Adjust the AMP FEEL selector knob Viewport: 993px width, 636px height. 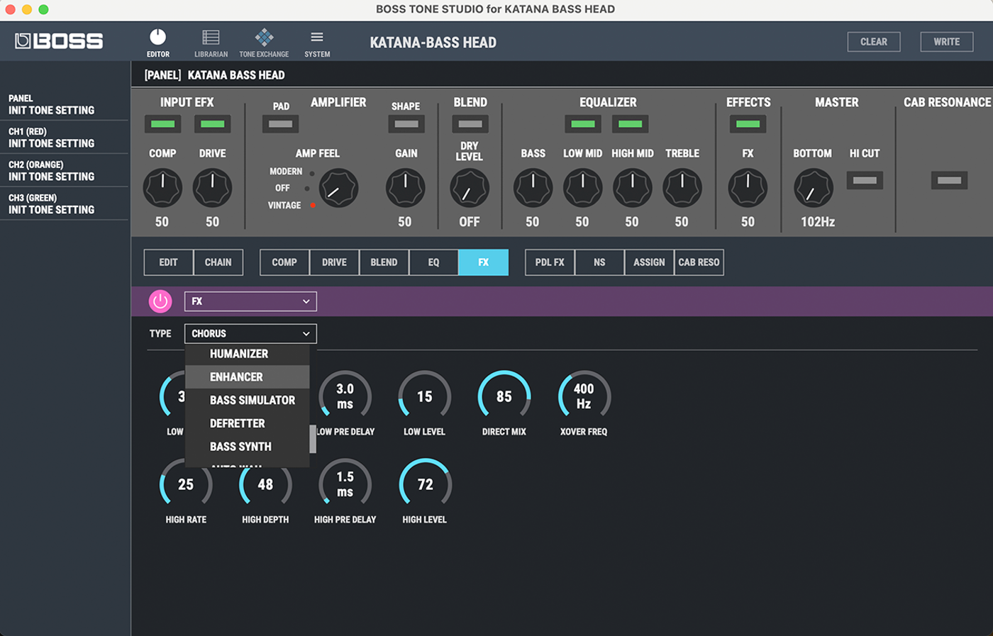click(338, 189)
